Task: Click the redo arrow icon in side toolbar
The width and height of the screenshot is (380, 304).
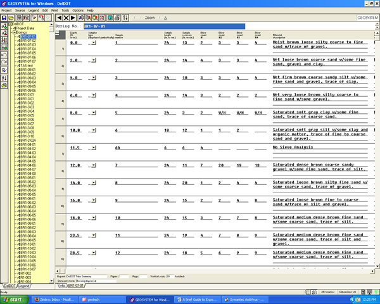Action: tap(4, 61)
